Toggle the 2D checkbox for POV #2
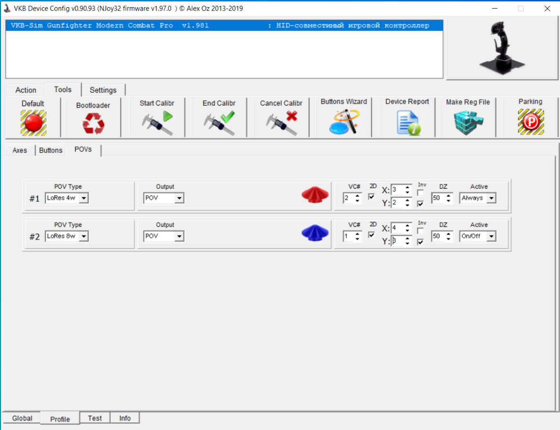Screen dimensions: 560x430 372,235
